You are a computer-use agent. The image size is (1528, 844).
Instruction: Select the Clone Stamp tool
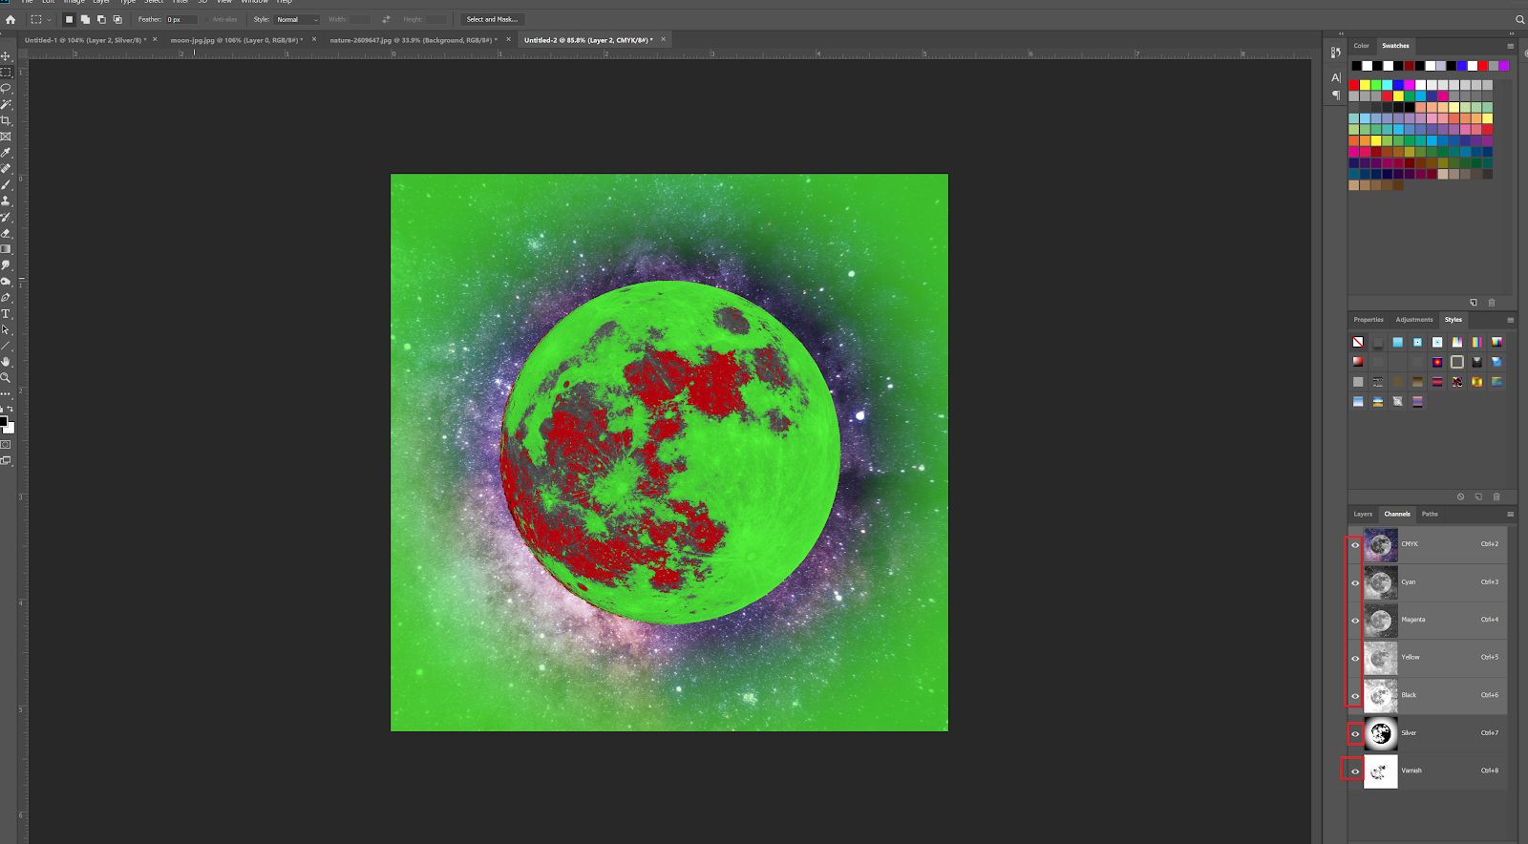click(6, 201)
